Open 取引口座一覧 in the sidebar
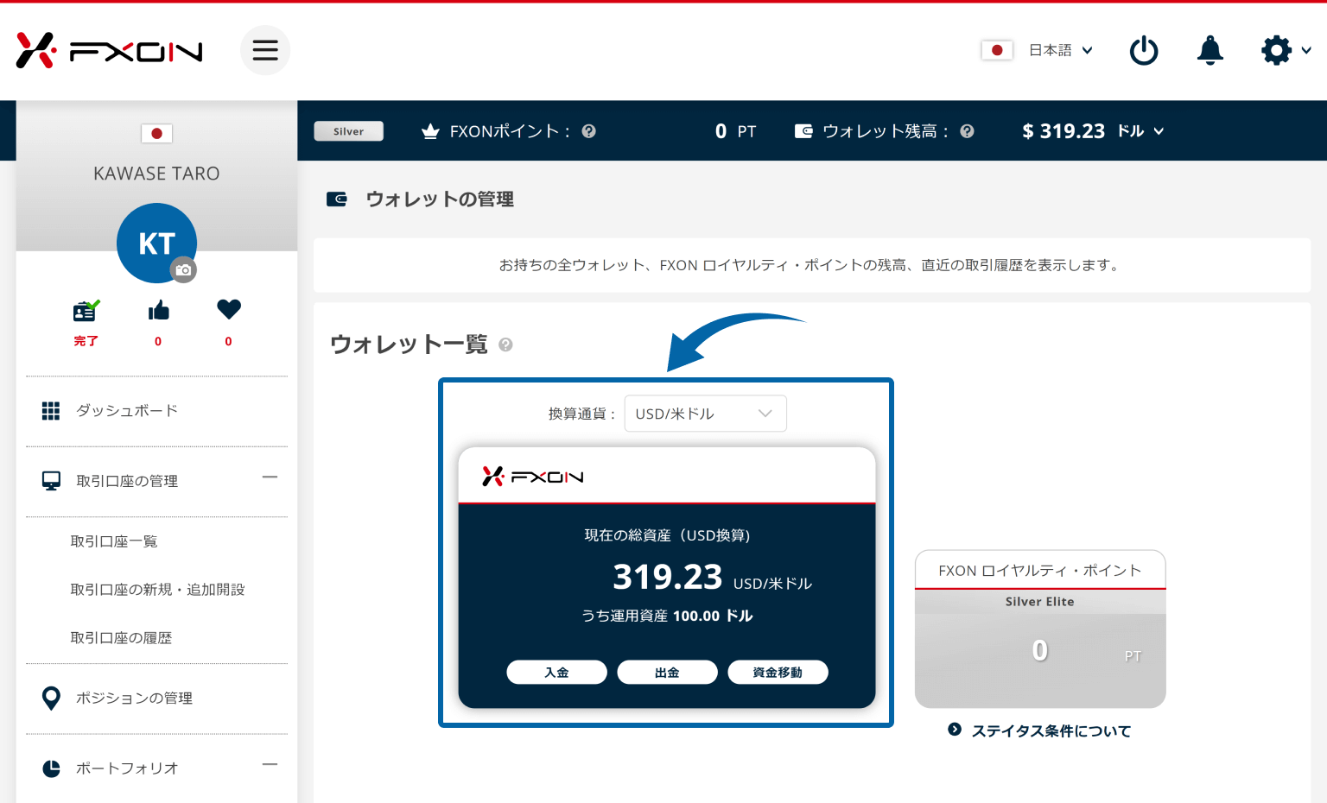 (114, 541)
